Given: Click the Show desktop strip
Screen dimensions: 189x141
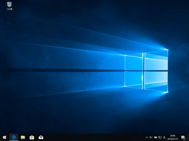Looking at the screenshot, I should click(188, 137).
